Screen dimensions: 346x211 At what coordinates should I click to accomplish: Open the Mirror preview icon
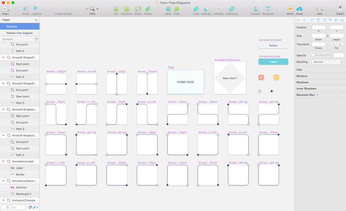(x=290, y=9)
